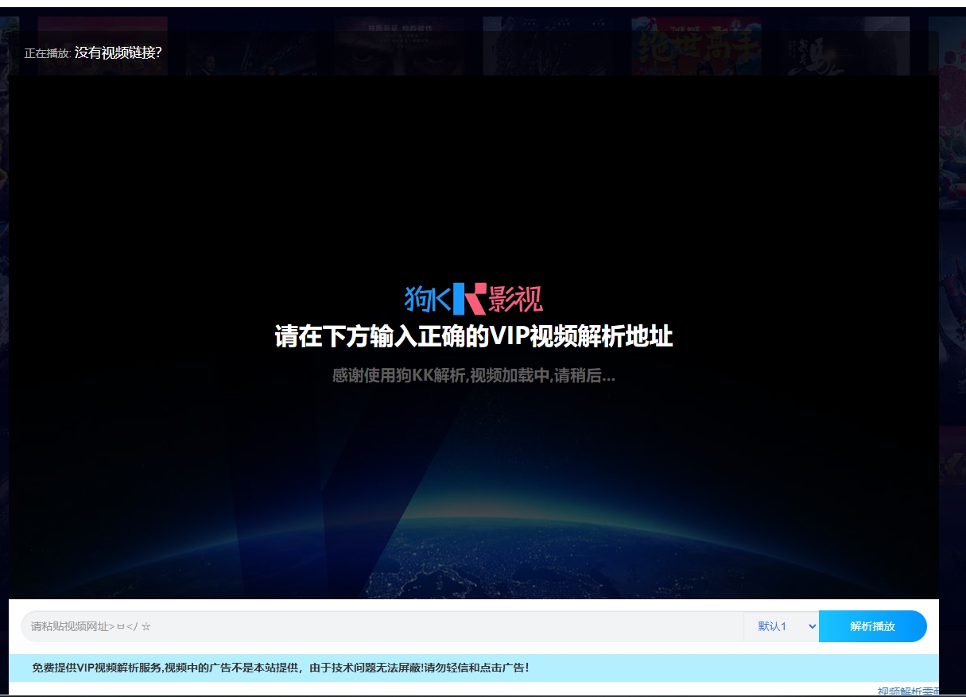Click the heading 请在下方输入正确的VIP视频解析地址
The height and width of the screenshot is (697, 966).
(x=474, y=336)
